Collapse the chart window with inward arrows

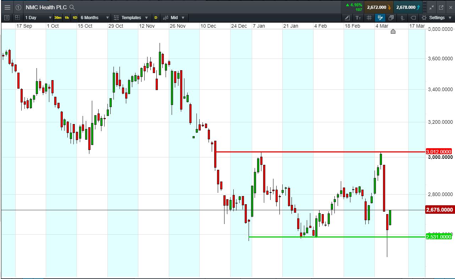(432, 7)
